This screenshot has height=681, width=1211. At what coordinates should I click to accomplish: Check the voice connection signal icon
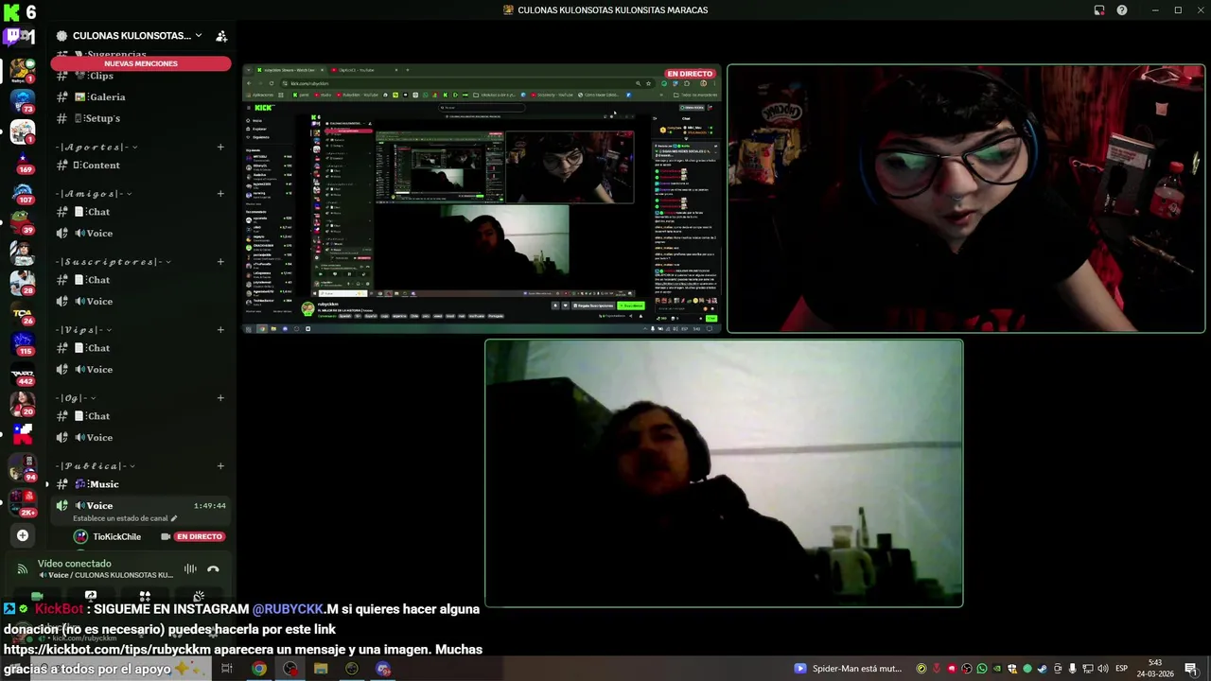[23, 569]
